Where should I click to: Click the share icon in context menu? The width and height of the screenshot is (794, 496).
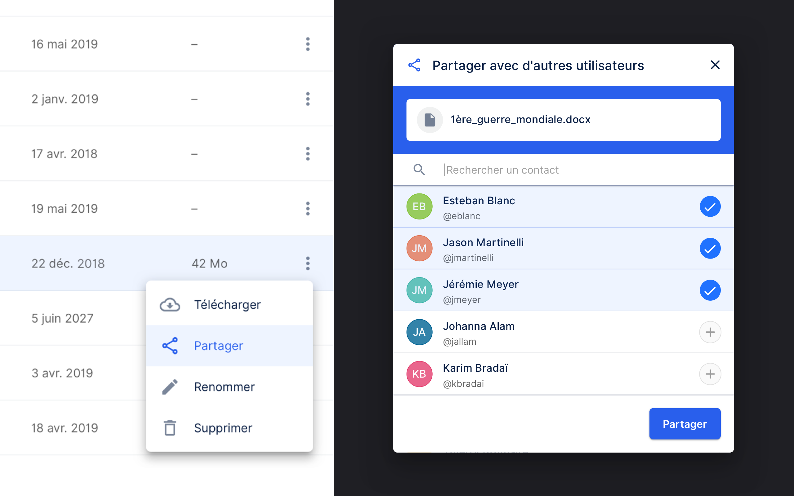170,345
